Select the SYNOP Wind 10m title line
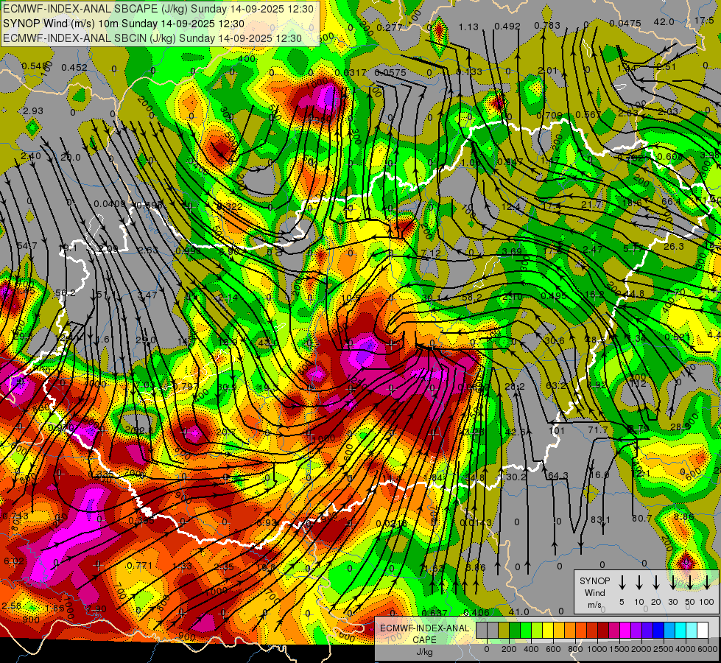Image resolution: width=721 pixels, height=663 pixels. tap(124, 24)
